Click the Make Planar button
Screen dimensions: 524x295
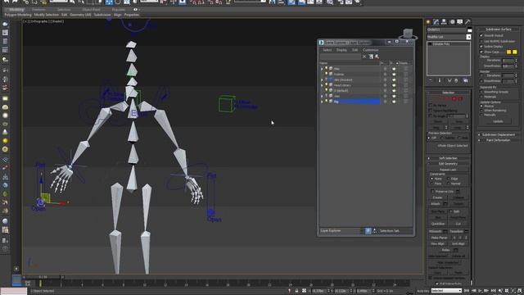click(439, 238)
